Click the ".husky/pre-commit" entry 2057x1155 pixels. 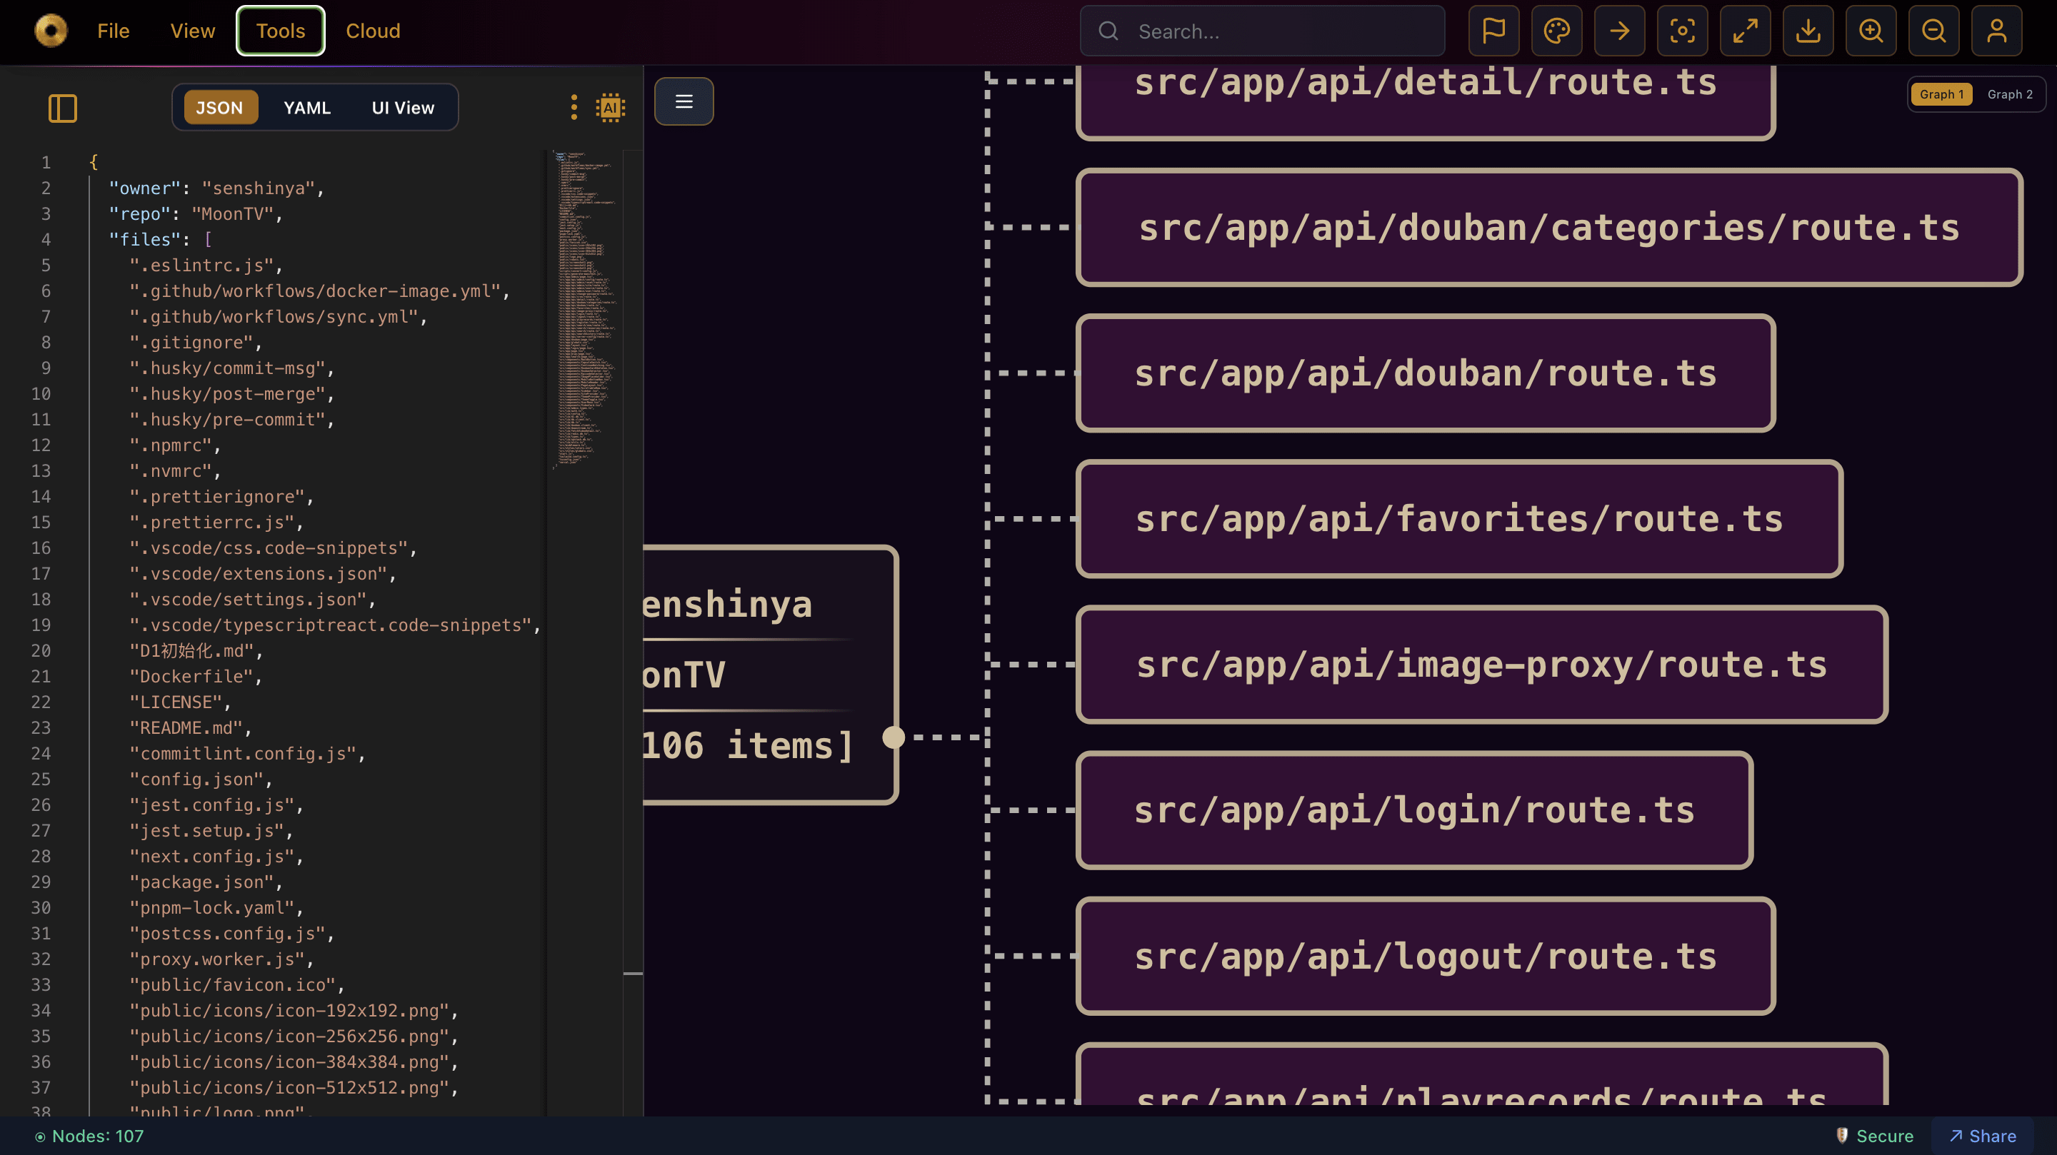pos(231,419)
